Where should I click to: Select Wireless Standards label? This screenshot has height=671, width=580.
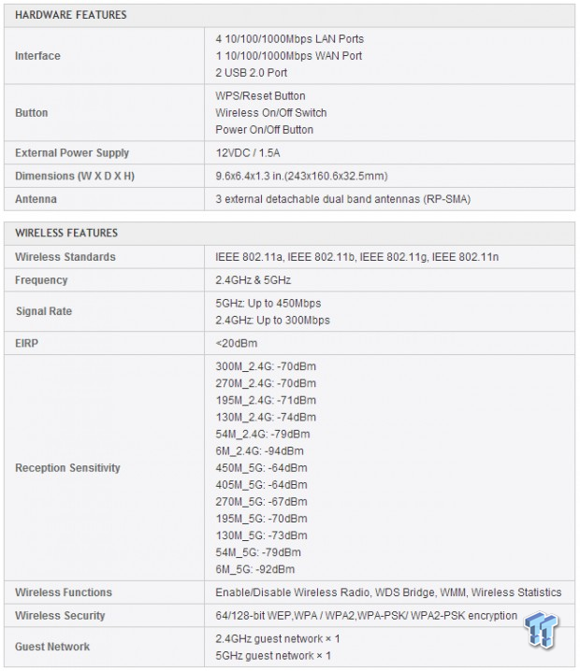[x=65, y=257]
